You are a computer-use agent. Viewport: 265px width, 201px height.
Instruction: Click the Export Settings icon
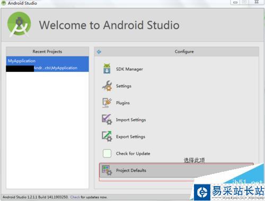[107, 136]
